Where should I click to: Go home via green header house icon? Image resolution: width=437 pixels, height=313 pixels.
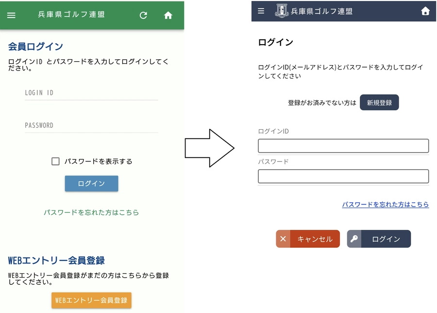[x=168, y=15]
